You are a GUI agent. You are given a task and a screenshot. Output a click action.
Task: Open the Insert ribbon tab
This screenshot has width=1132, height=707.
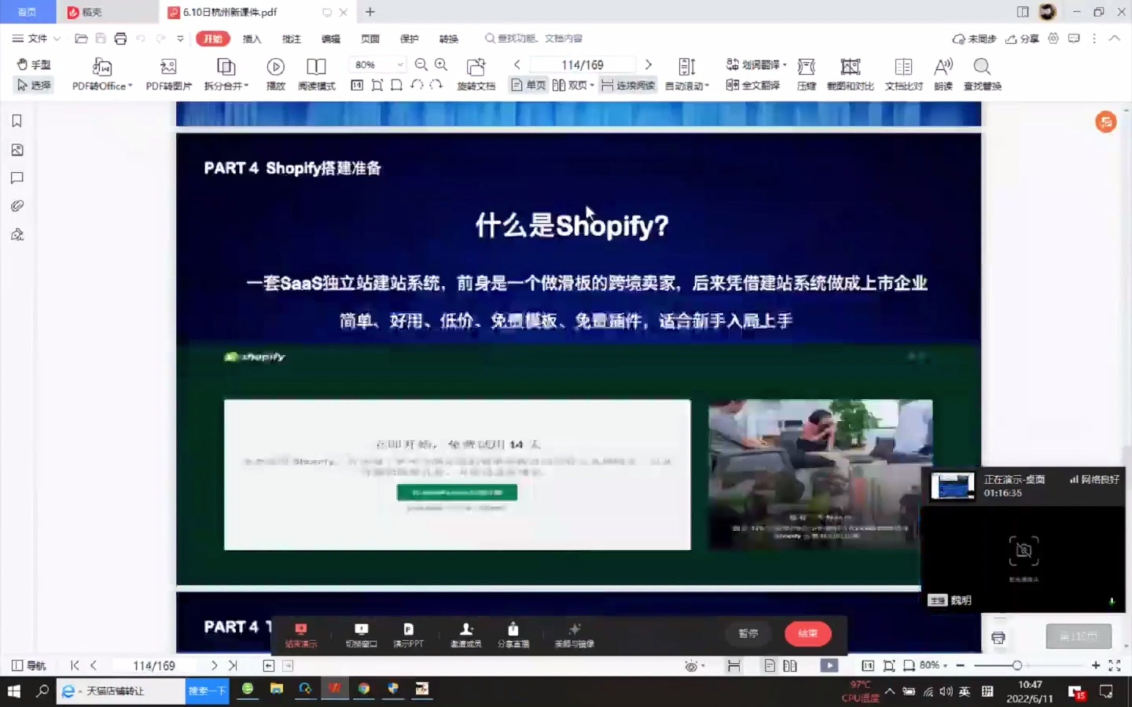[x=252, y=39]
